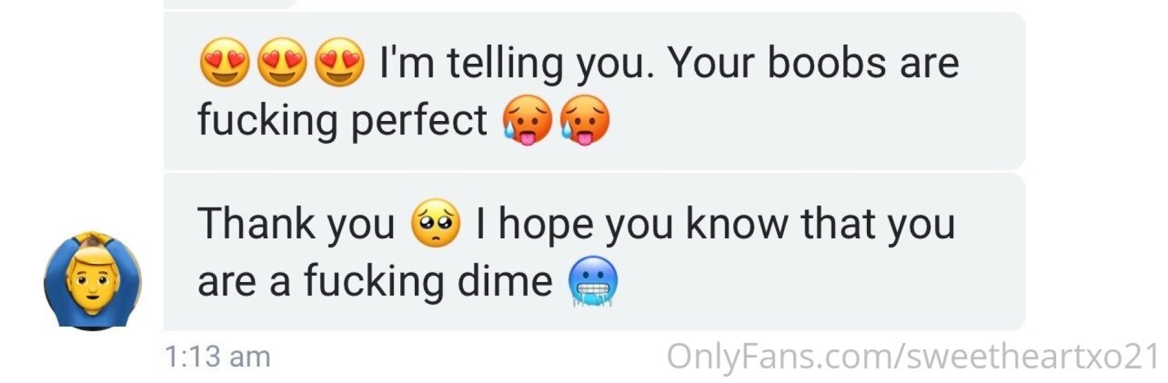Click the word "hope" in second message
The width and height of the screenshot is (1168, 383).
546,225
